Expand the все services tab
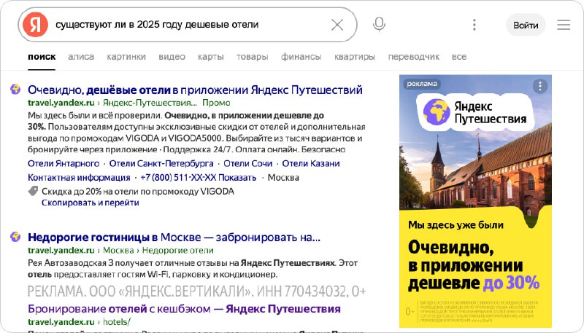This screenshot has width=584, height=333. (459, 57)
